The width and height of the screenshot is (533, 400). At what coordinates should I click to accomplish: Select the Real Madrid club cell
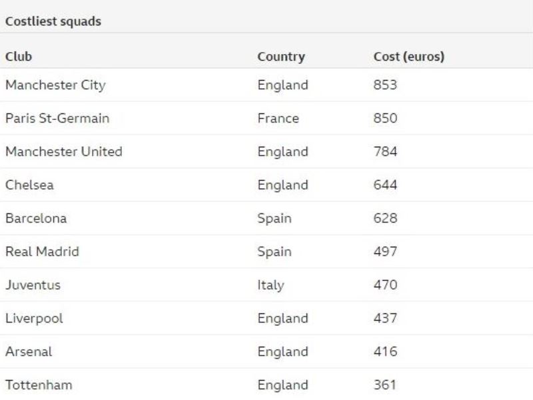pyautogui.click(x=42, y=251)
